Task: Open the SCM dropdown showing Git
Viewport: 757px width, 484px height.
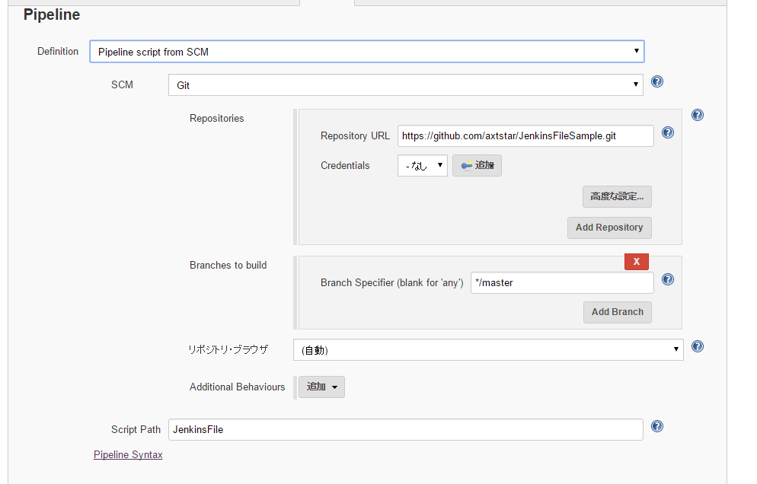Action: [405, 85]
